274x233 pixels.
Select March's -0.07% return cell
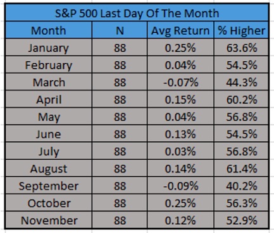pyautogui.click(x=180, y=82)
